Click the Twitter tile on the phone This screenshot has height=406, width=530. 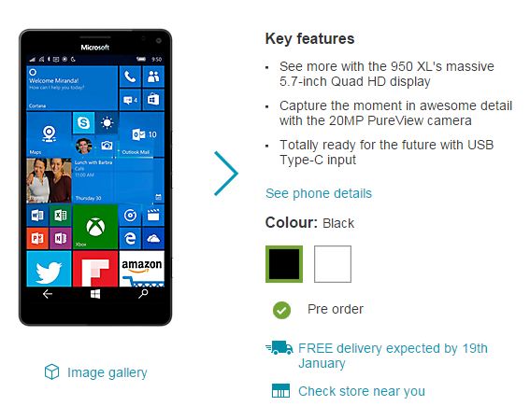coord(49,269)
